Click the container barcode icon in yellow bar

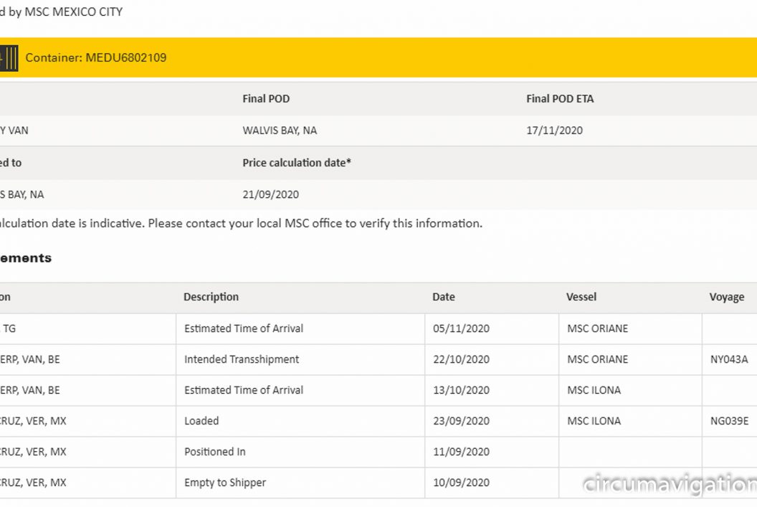coord(9,58)
